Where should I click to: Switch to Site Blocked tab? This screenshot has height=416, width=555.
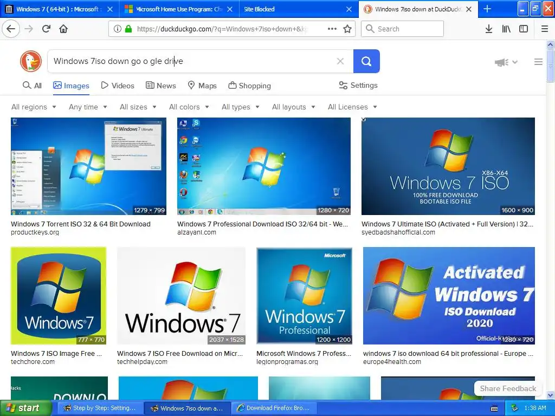pyautogui.click(x=299, y=9)
